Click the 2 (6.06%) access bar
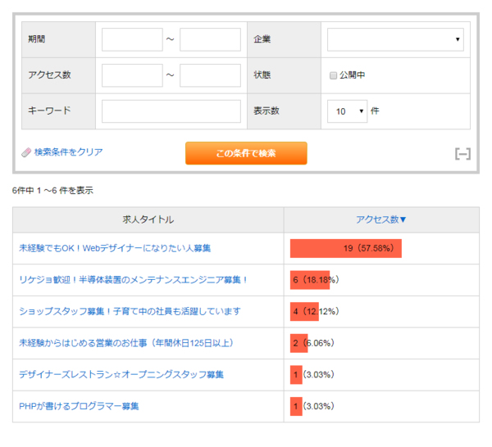 299,343
